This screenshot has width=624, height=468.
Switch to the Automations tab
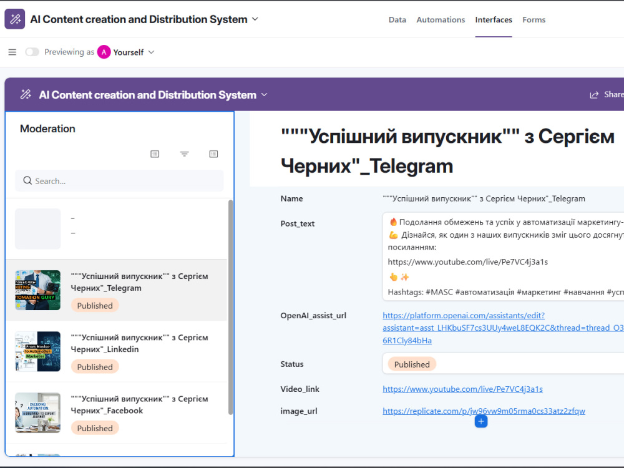[x=441, y=19]
